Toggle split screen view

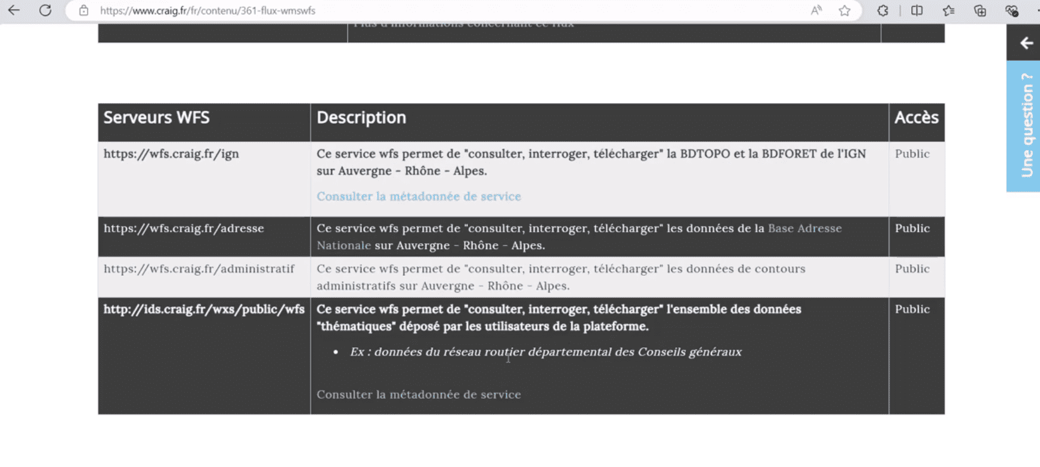tap(917, 10)
